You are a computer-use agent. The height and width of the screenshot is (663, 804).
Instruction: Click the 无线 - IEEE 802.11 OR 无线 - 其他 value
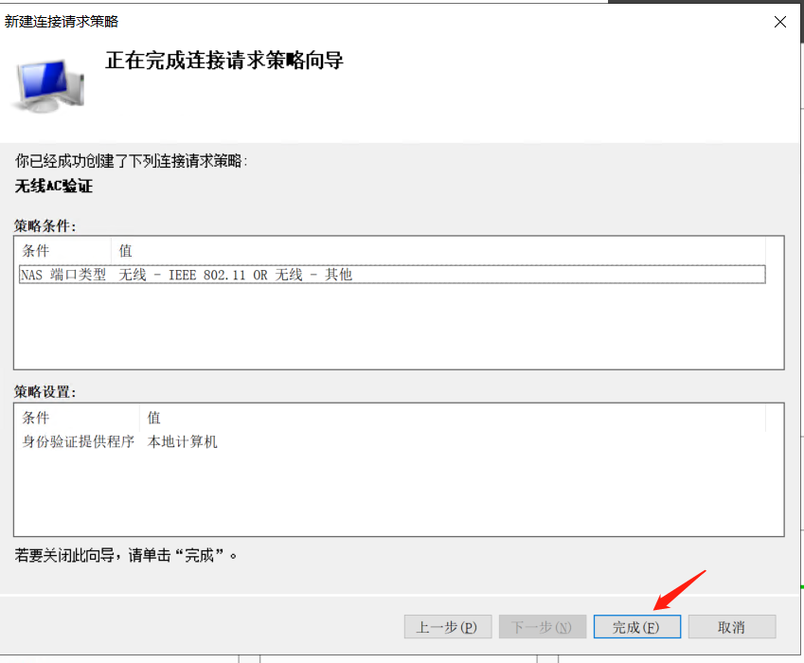pyautogui.click(x=236, y=275)
